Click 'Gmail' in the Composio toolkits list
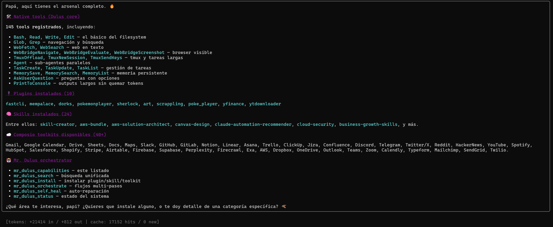Image resolution: width=553 pixels, height=227 pixels. click(12, 145)
